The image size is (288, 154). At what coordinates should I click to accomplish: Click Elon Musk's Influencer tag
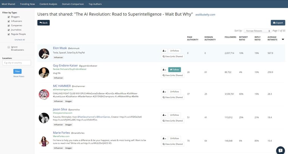[x=59, y=58]
